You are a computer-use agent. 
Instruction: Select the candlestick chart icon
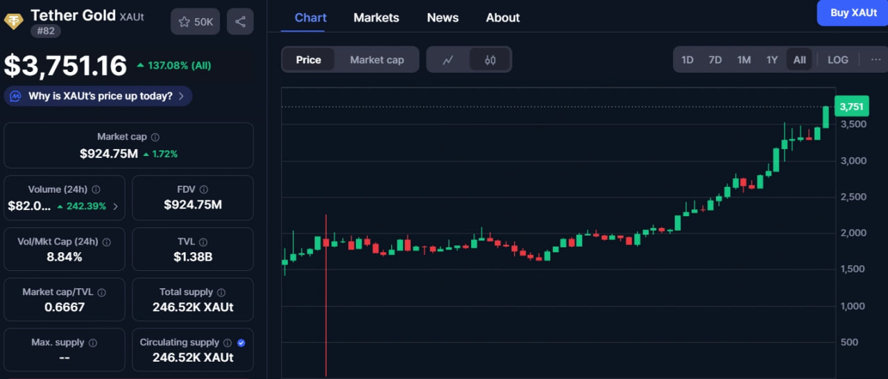[x=490, y=60]
